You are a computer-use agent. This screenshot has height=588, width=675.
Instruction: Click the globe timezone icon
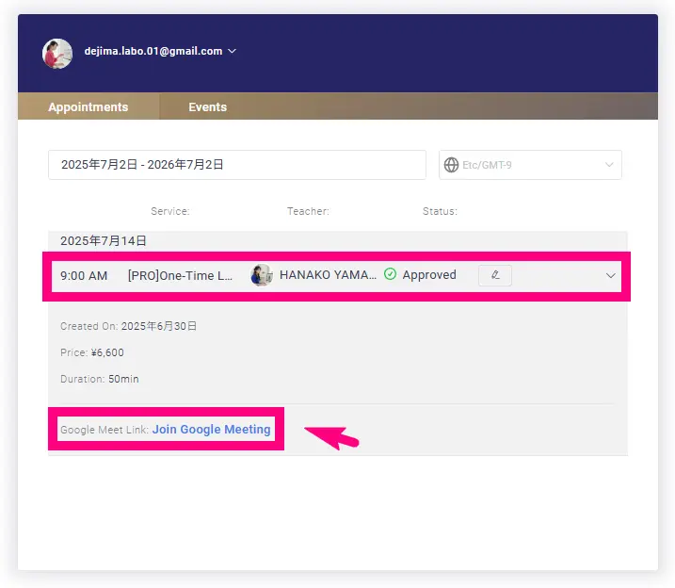(451, 165)
